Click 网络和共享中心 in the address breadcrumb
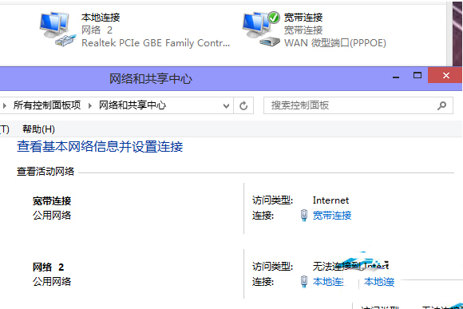The height and width of the screenshot is (309, 463). tap(133, 105)
